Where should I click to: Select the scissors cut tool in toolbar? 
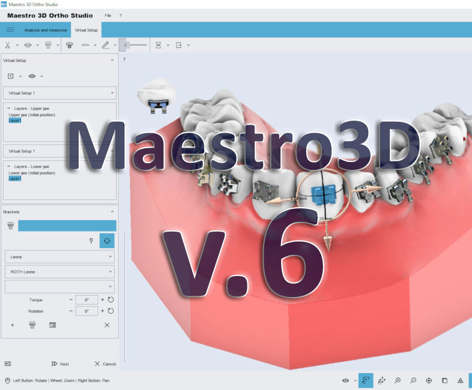(x=8, y=45)
